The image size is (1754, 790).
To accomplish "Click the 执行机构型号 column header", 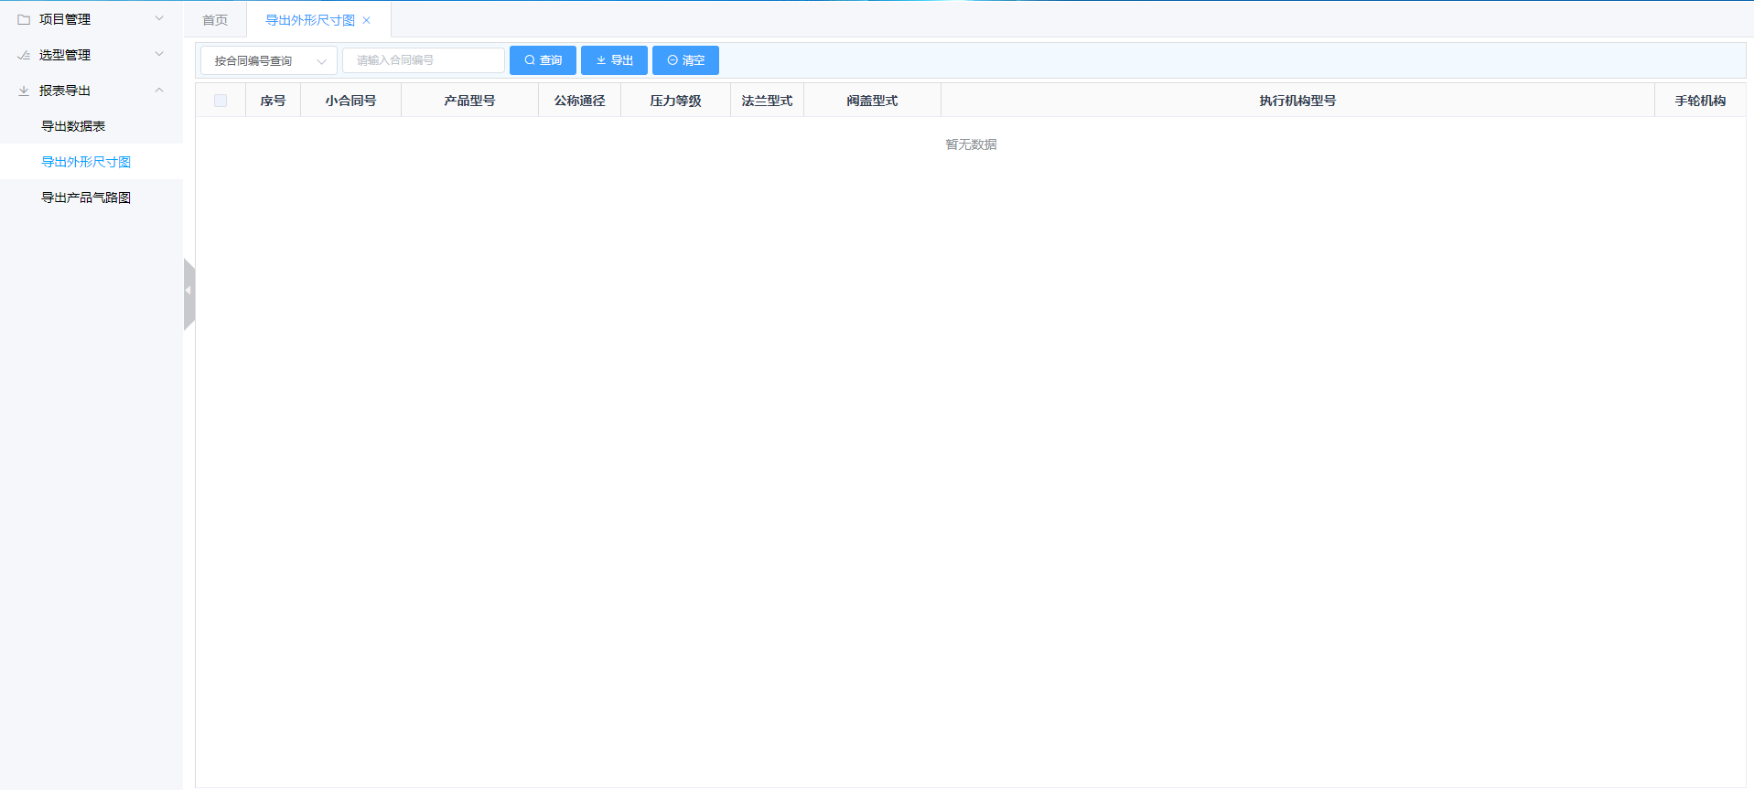I will (x=1297, y=101).
